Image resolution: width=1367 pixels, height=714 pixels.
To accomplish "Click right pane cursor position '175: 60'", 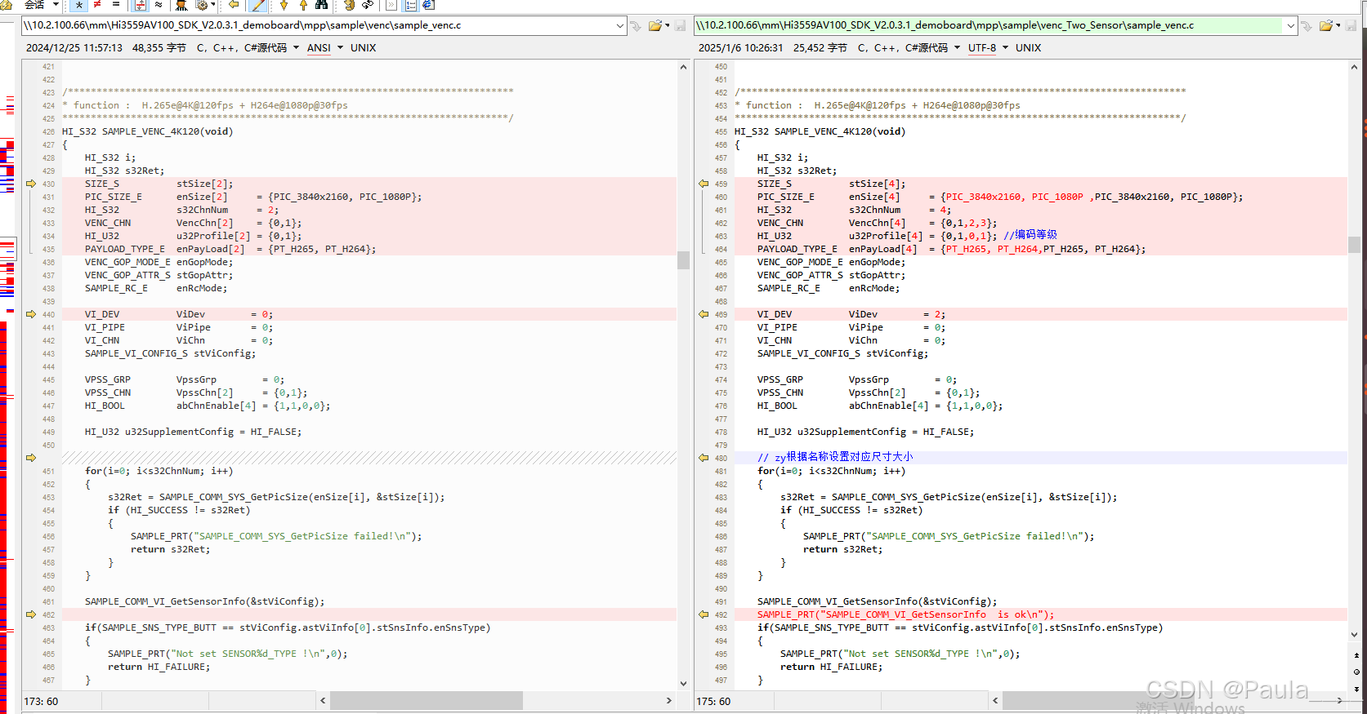I will pyautogui.click(x=713, y=701).
